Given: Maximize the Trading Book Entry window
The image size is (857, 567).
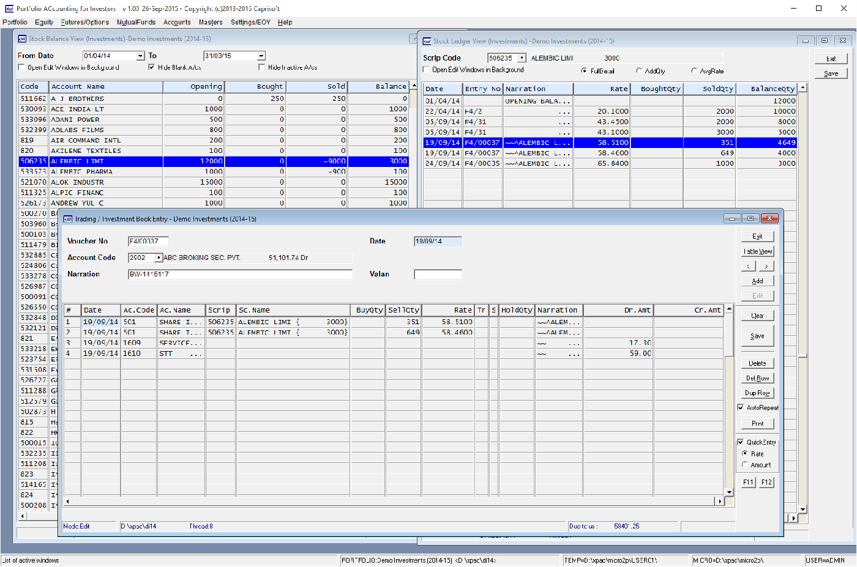Looking at the screenshot, I should tap(750, 218).
